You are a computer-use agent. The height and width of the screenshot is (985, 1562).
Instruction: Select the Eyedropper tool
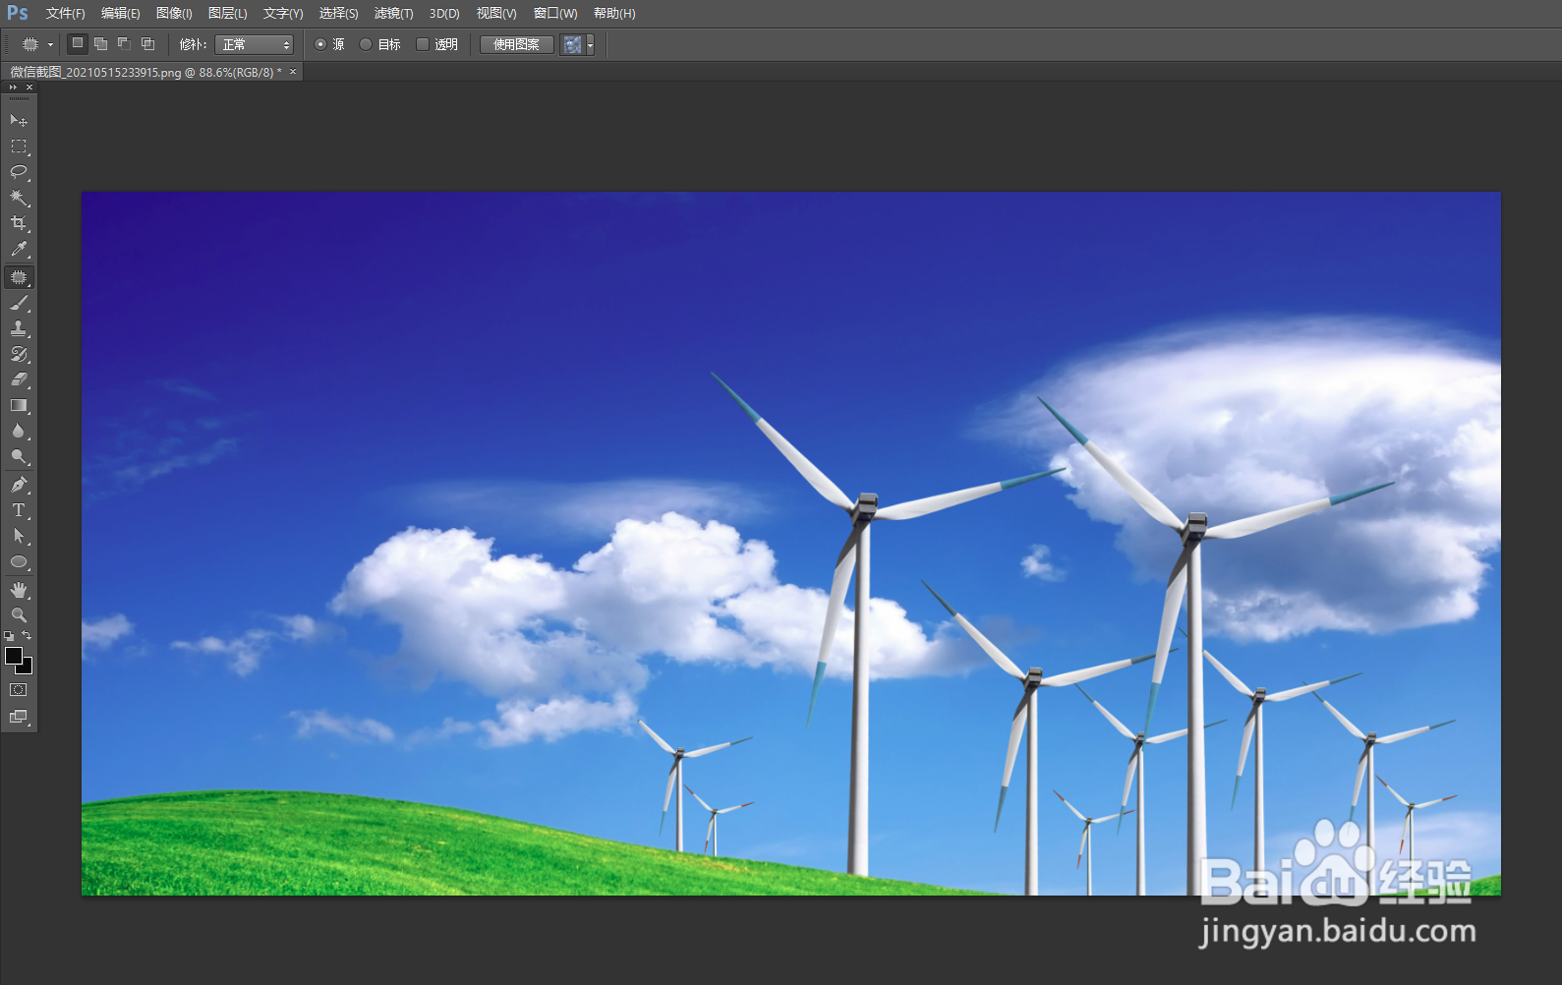point(19,250)
